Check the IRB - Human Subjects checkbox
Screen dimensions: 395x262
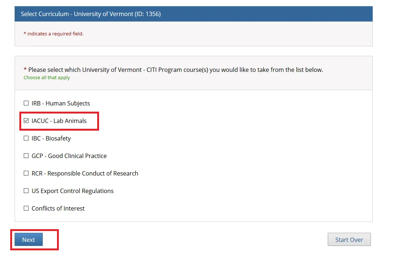(26, 103)
